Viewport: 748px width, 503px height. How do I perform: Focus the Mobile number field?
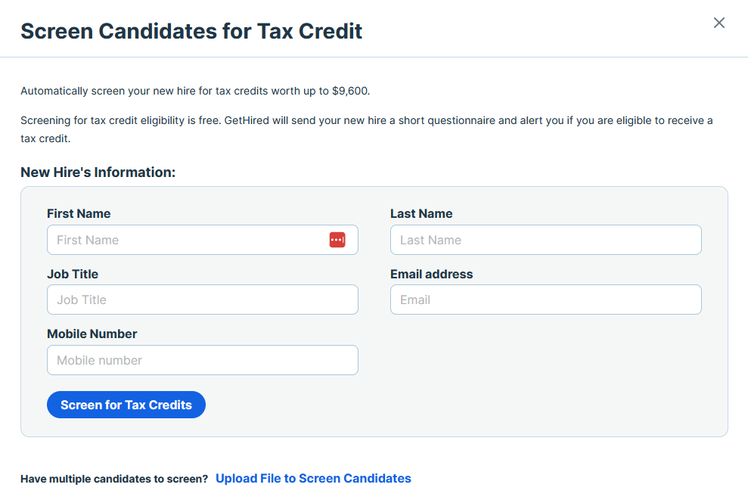(x=202, y=360)
